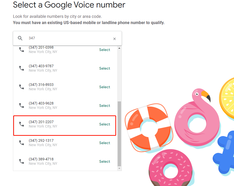
Task: Click phone icon beside (347) 389-4718
Action: click(22, 161)
